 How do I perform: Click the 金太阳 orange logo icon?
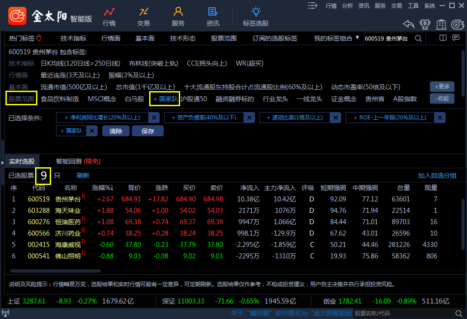coord(17,16)
